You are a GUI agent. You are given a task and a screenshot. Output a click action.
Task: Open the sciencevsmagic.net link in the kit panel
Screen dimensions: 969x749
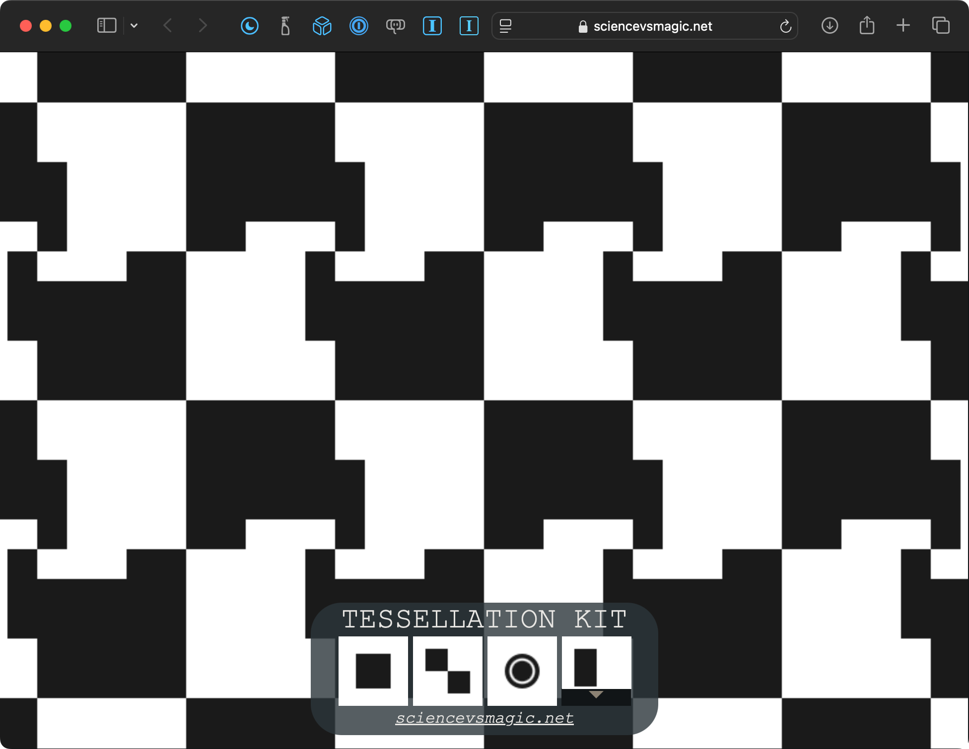(x=484, y=718)
